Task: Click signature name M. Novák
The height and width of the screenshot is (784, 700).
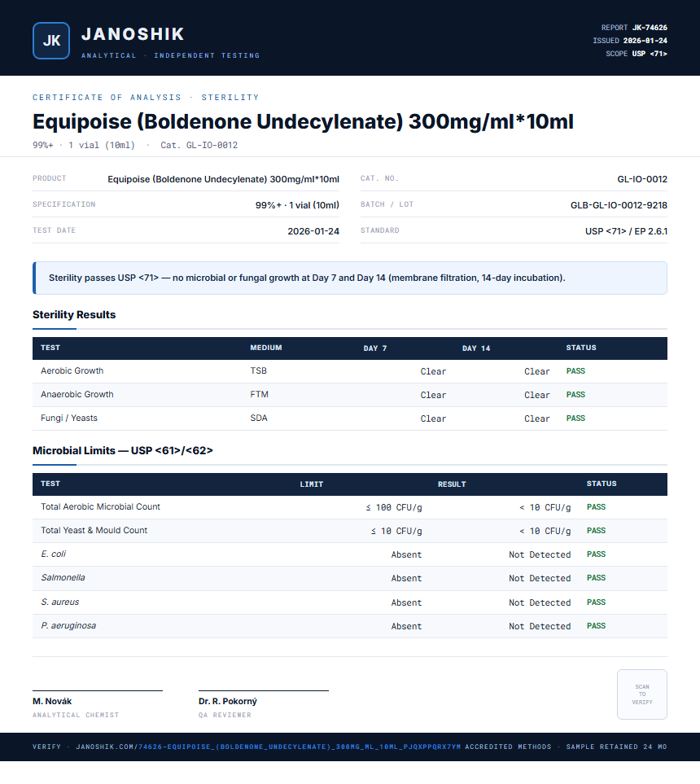Action: click(x=52, y=701)
